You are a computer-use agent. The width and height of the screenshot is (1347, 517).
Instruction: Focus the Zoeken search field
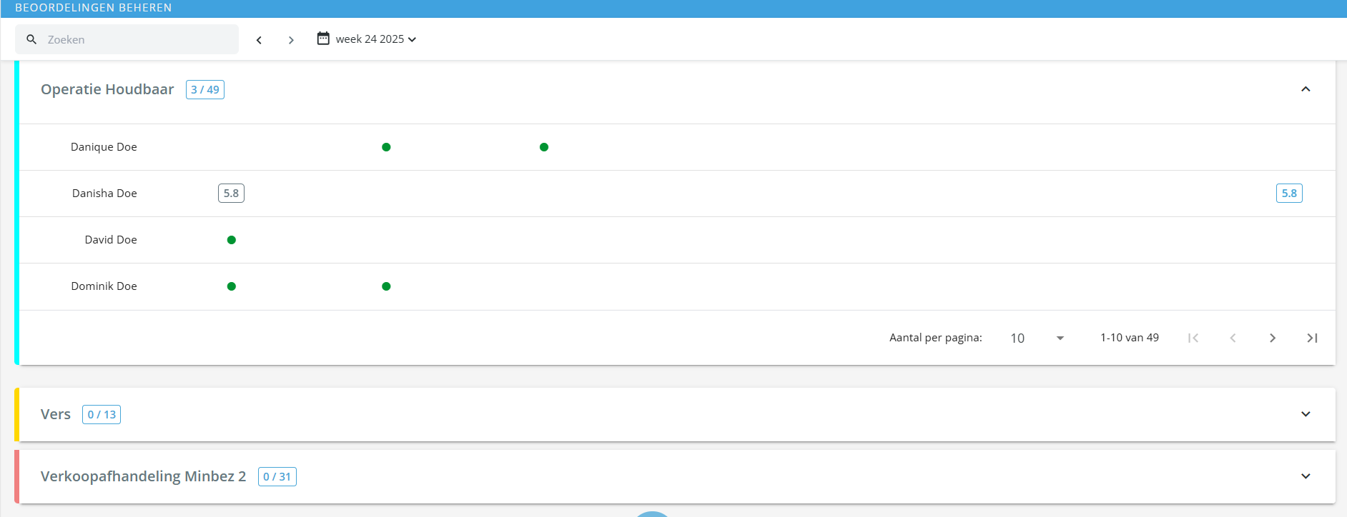click(x=127, y=39)
